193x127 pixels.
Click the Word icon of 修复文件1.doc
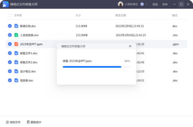coord(16,53)
